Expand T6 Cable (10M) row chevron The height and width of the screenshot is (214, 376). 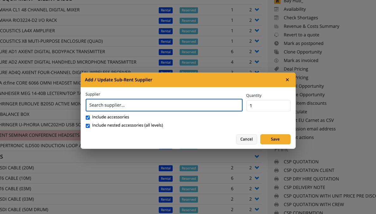(257, 178)
